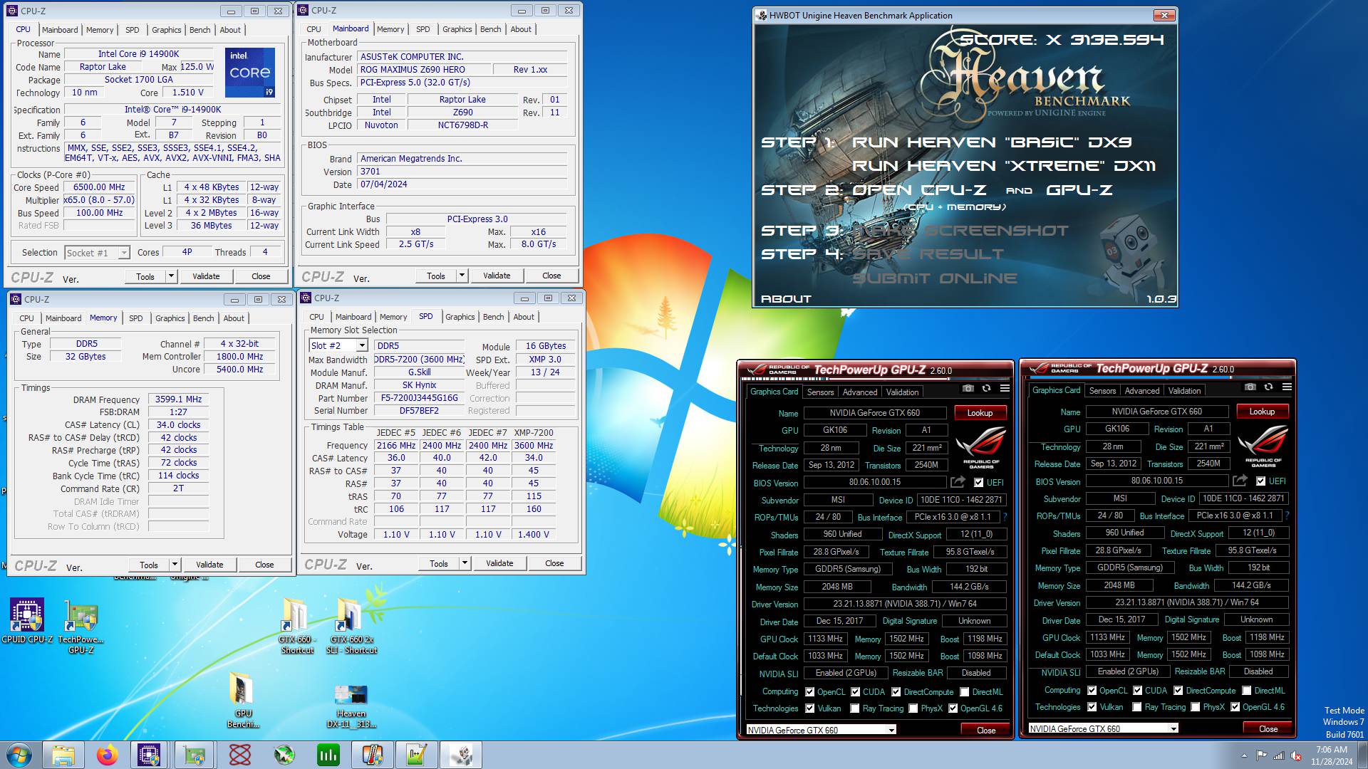This screenshot has width=1368, height=769.
Task: Click Bus Interface question mark in right GPU-Z
Action: pyautogui.click(x=1287, y=516)
